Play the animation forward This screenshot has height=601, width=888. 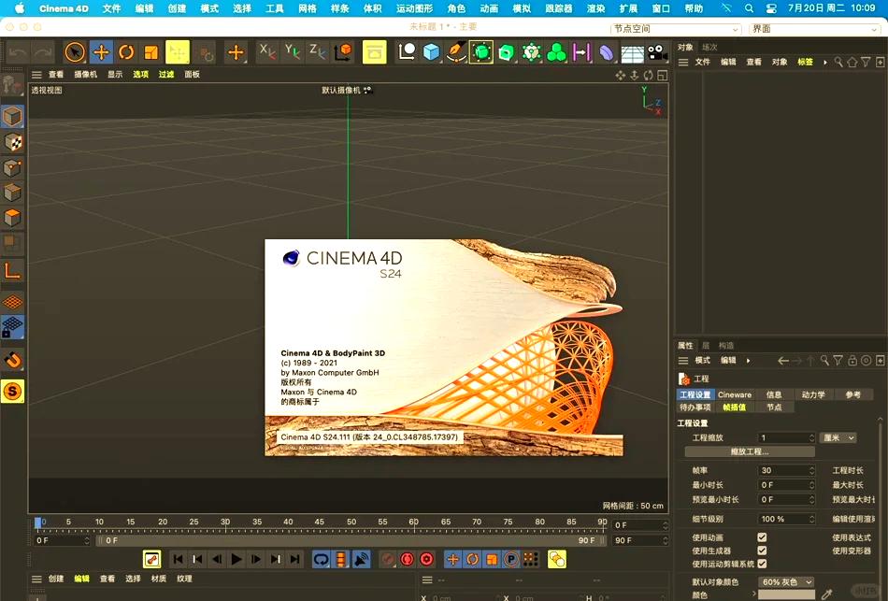pos(236,560)
